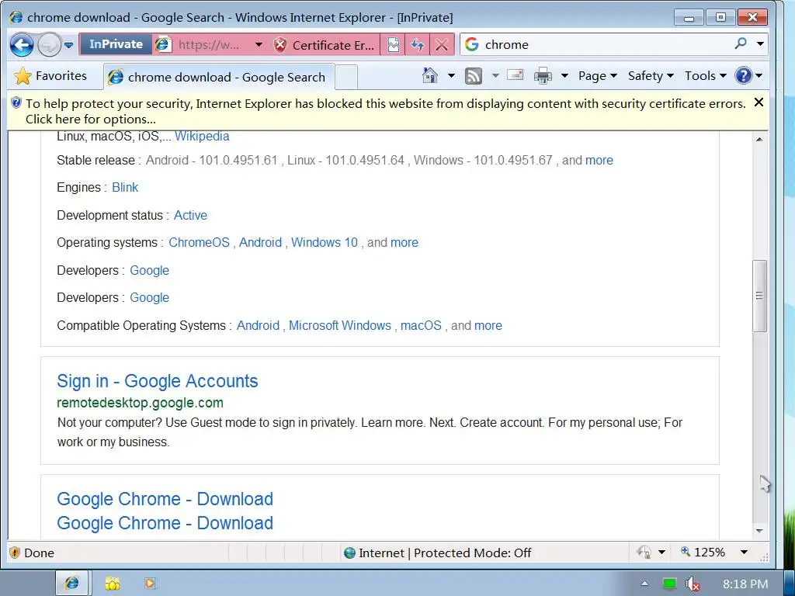Open the Windows 10 link

coord(325,243)
